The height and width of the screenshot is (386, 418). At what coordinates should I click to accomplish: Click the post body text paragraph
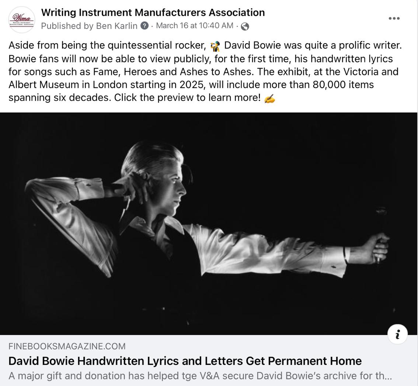205,71
